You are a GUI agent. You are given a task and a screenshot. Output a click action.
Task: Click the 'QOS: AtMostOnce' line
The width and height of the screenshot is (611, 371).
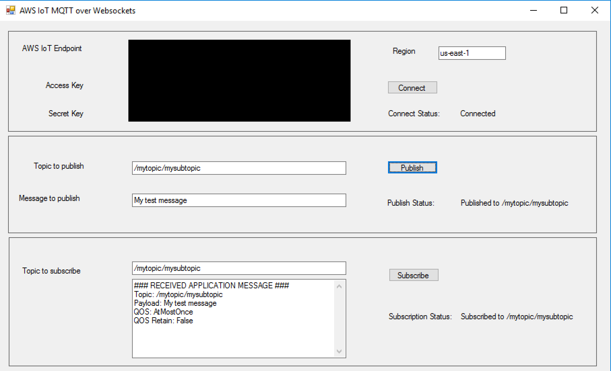pos(163,312)
